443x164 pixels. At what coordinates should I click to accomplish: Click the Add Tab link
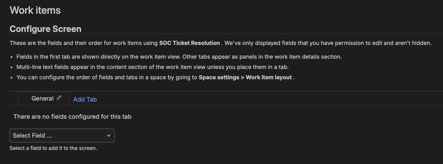[85, 99]
